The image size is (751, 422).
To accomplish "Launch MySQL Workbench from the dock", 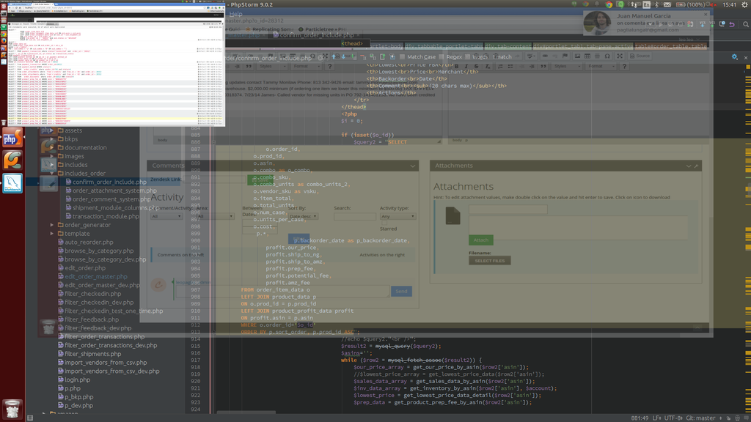I will [x=13, y=183].
